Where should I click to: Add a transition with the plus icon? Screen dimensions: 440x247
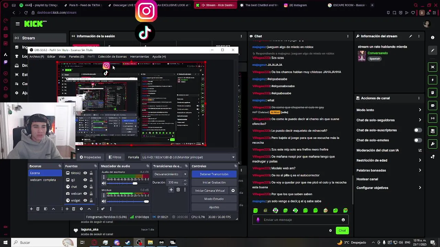pyautogui.click(x=171, y=190)
